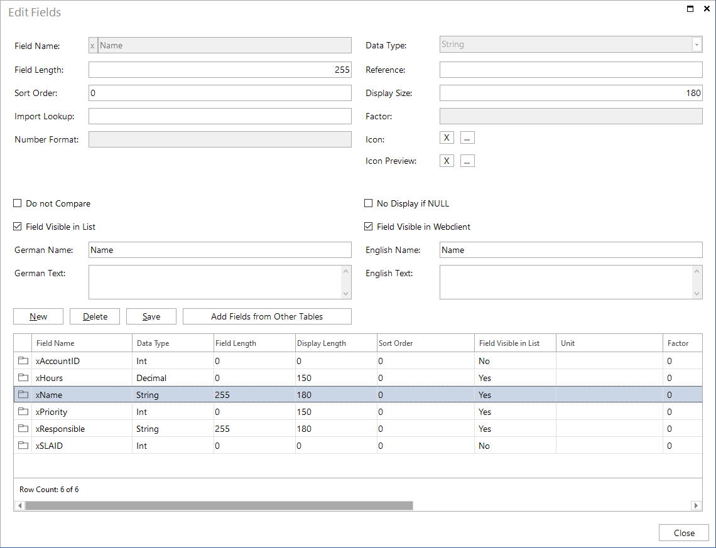The image size is (716, 548).
Task: Close the Edit Fields dialog
Action: coord(683,532)
